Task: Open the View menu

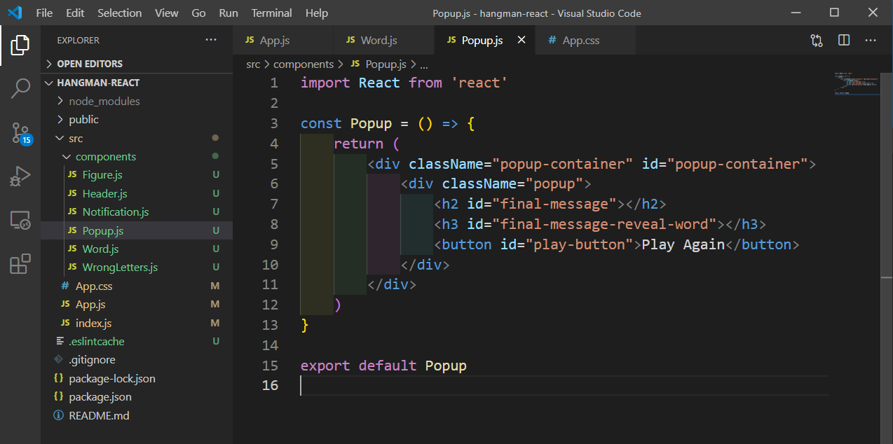Action: pos(167,13)
